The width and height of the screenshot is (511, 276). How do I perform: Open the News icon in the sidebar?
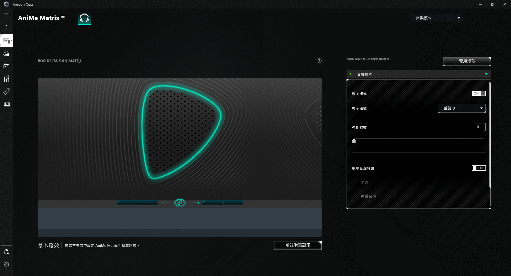pos(6,104)
